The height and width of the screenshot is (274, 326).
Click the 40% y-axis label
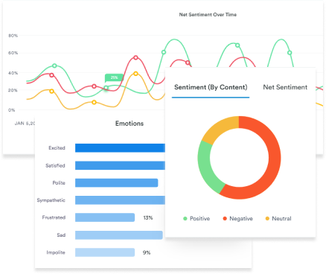13,73
